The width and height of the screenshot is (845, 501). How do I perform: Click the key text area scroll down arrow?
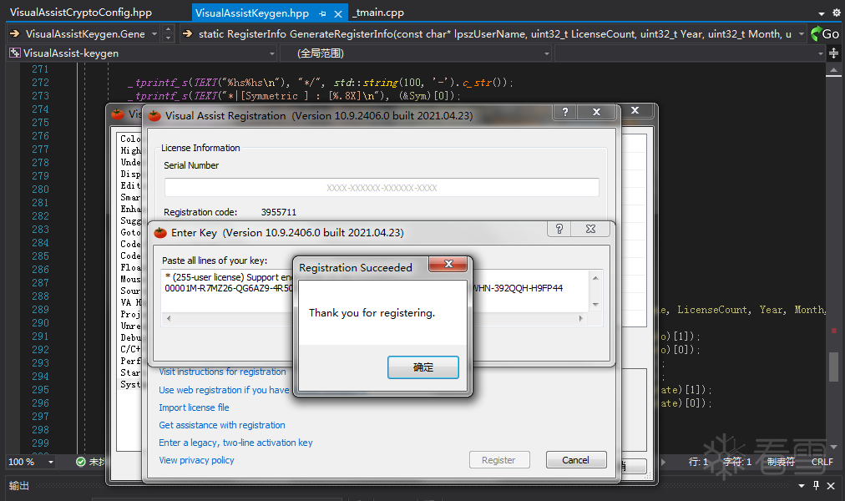[595, 305]
